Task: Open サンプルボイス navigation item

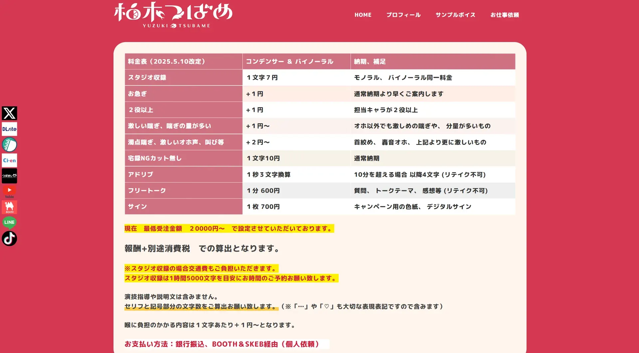Action: [455, 15]
